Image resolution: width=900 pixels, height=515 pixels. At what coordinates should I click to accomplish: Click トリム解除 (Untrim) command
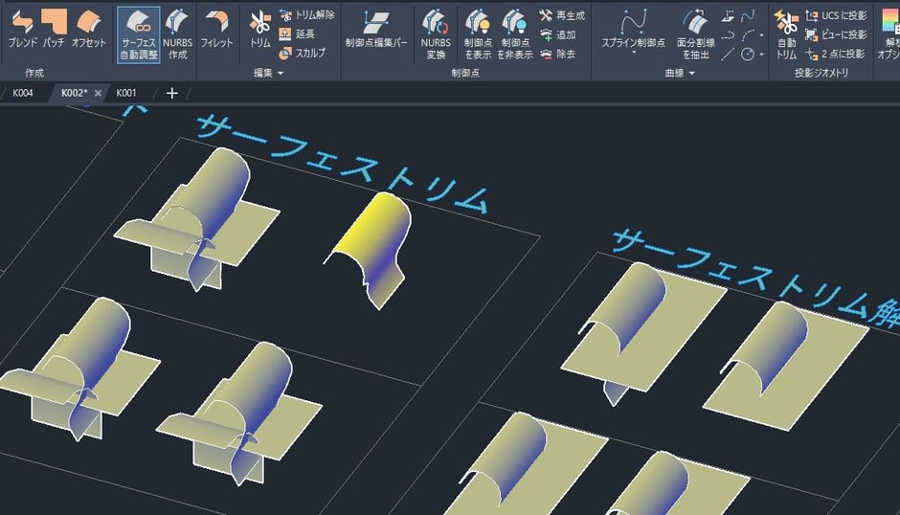coord(306,15)
